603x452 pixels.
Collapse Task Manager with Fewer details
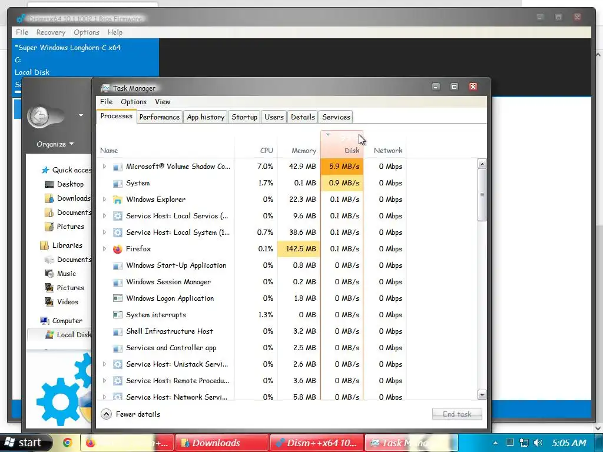[x=130, y=414]
